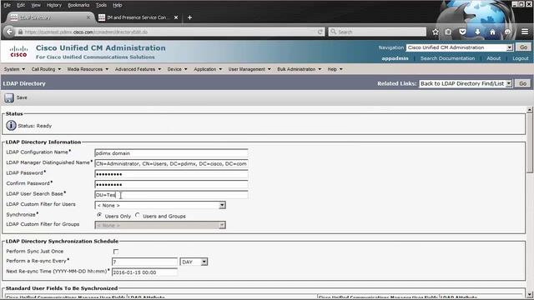The height and width of the screenshot is (300, 534).
Task: Click the Cisco logo
Action: [18, 52]
